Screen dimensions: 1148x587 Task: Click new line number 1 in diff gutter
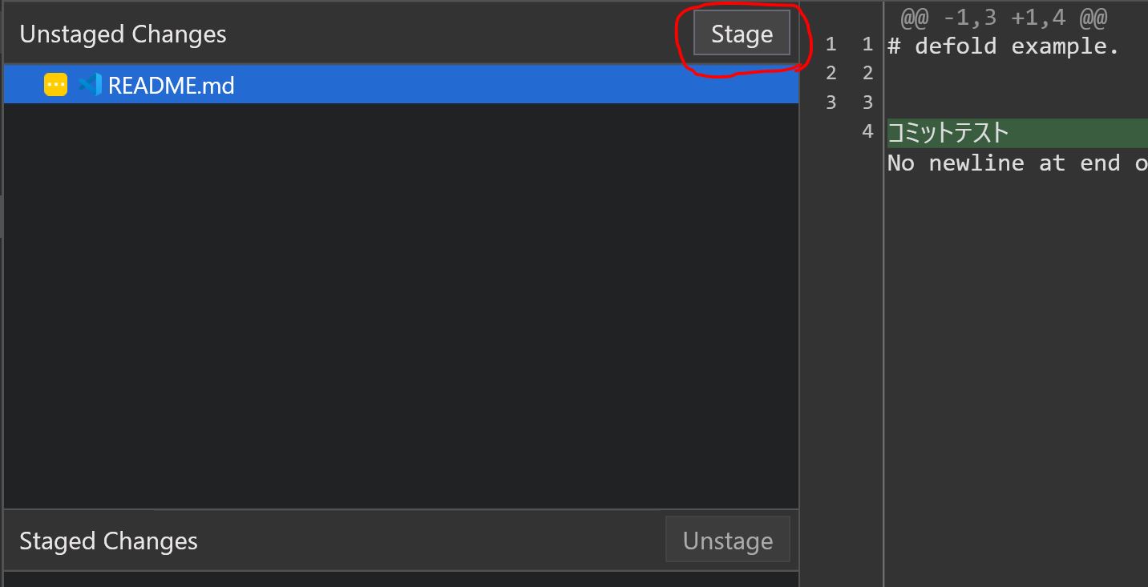pyautogui.click(x=867, y=45)
